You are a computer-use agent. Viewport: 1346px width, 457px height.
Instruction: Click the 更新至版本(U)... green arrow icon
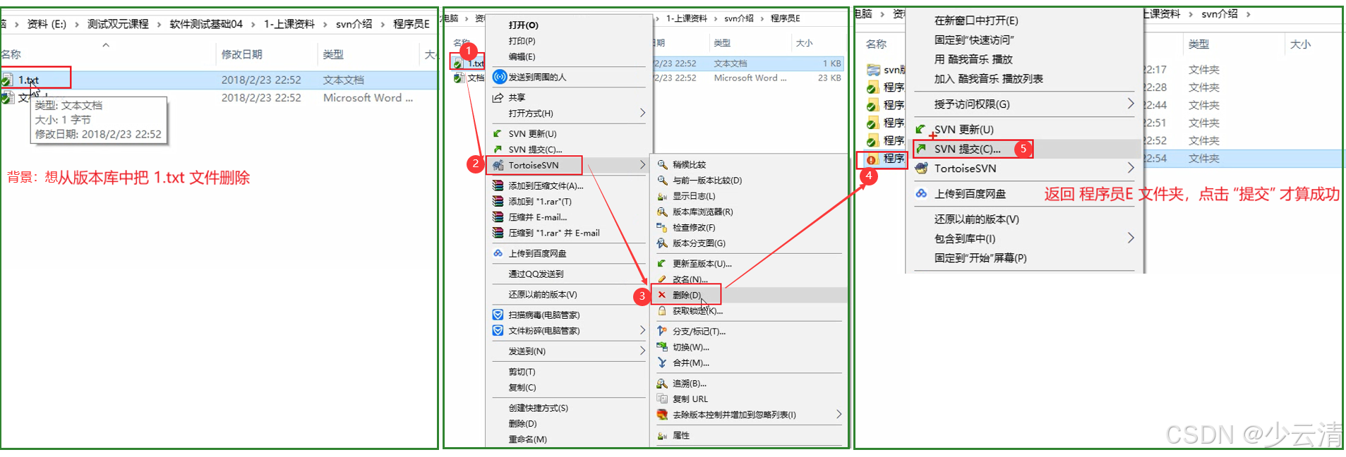coord(662,264)
